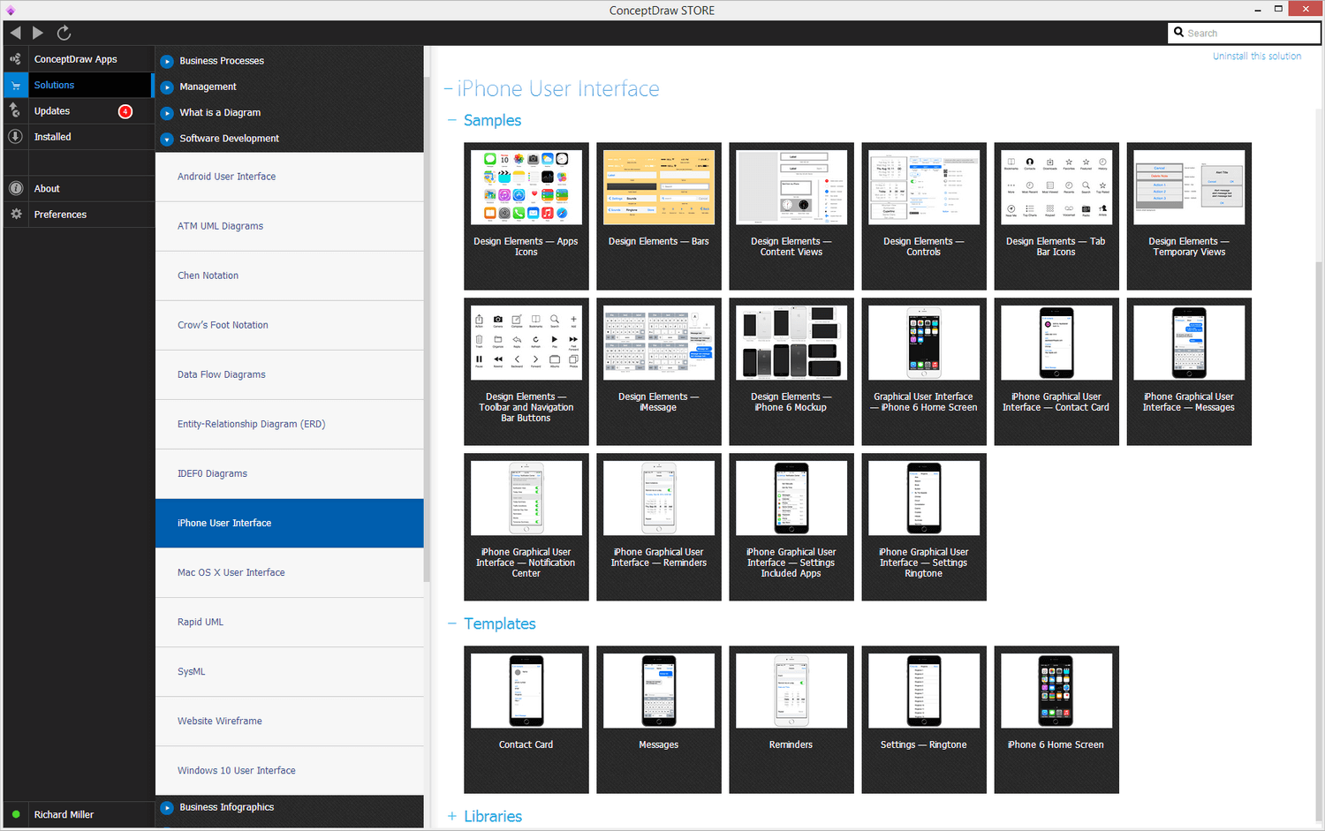Open the ConceptDraw Apps menu item

[x=79, y=59]
